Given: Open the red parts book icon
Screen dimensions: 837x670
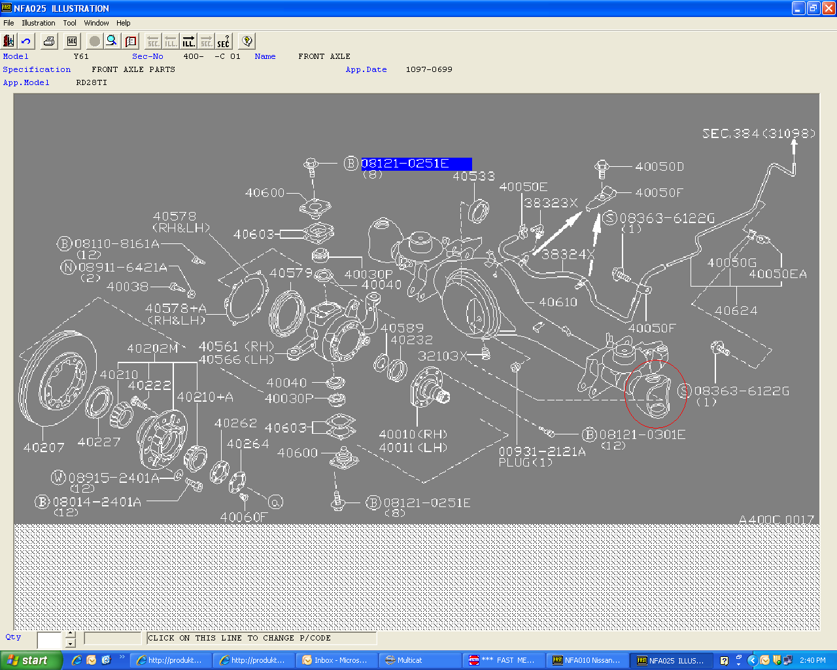Looking at the screenshot, I should [131, 41].
